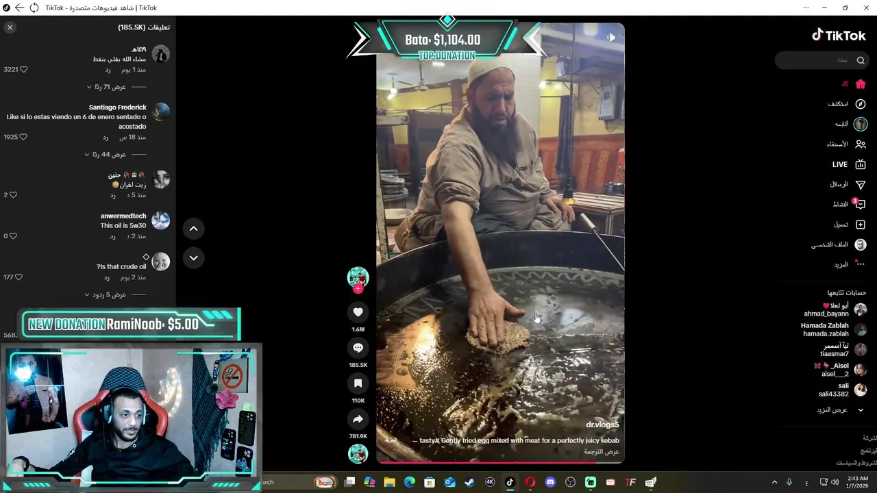Open Opera browser from the taskbar
The width and height of the screenshot is (877, 493).
(x=530, y=482)
